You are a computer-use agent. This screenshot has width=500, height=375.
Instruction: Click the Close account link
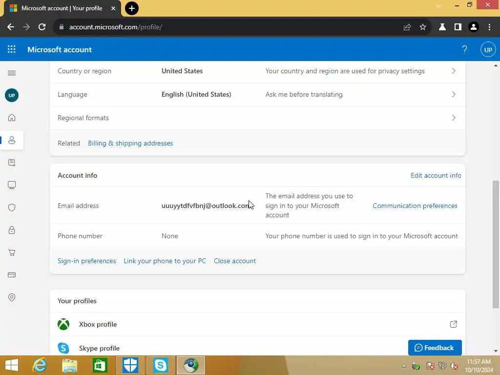(235, 261)
